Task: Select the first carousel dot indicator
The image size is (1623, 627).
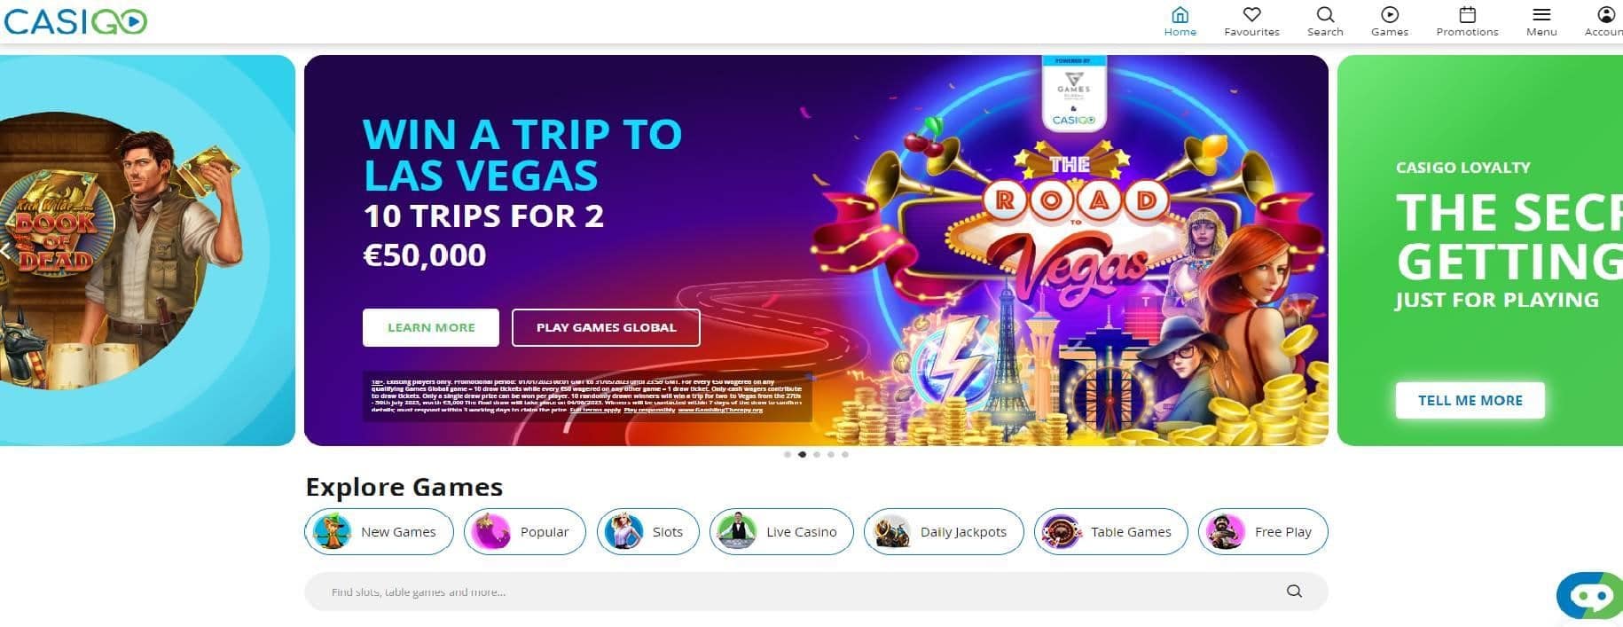Action: click(x=788, y=454)
